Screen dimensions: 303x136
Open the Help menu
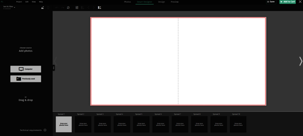pyautogui.click(x=41, y=2)
